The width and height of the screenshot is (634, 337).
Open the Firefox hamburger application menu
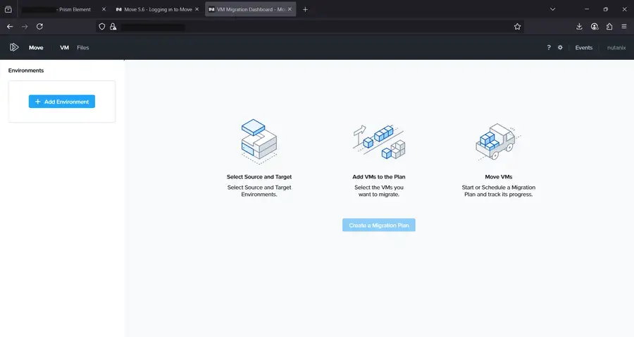tap(624, 26)
